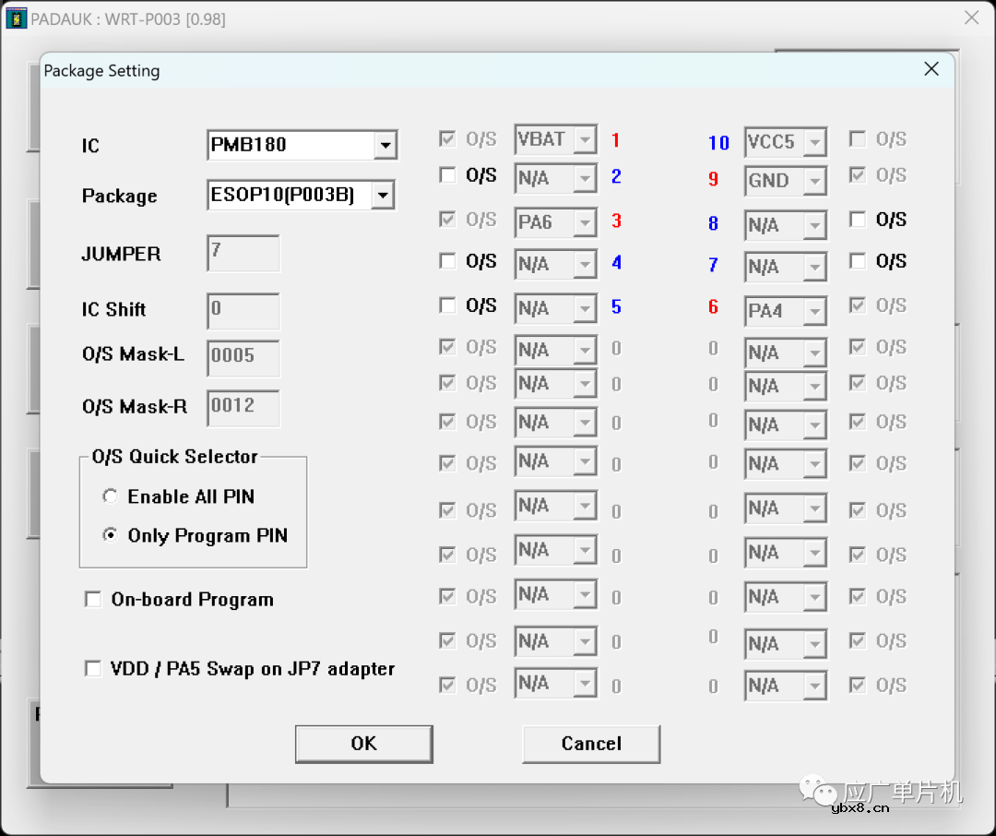996x836 pixels.
Task: Select the Only Program PIN radio option
Action: pos(111,535)
